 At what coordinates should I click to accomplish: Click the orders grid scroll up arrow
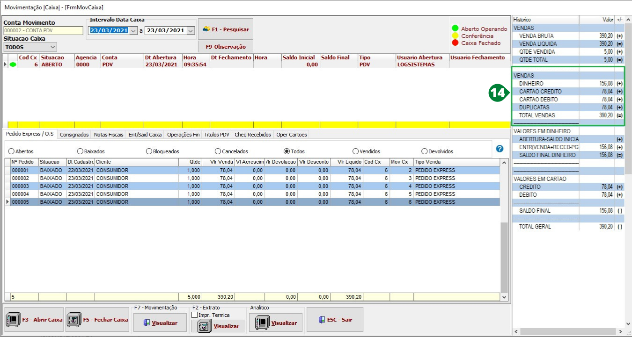click(504, 162)
